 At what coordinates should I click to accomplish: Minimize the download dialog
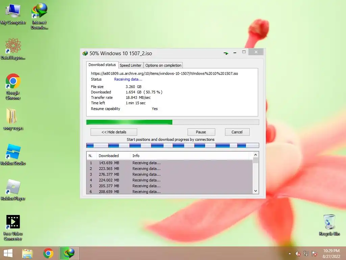coord(235,53)
